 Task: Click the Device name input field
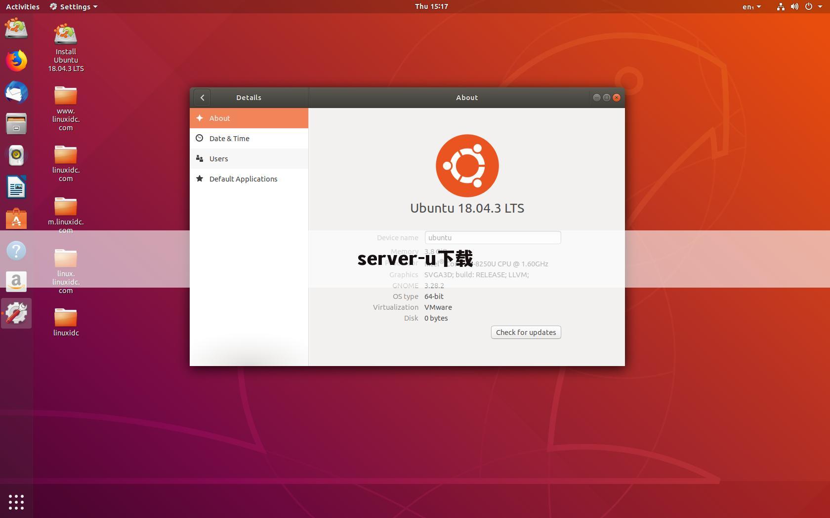[x=493, y=237]
